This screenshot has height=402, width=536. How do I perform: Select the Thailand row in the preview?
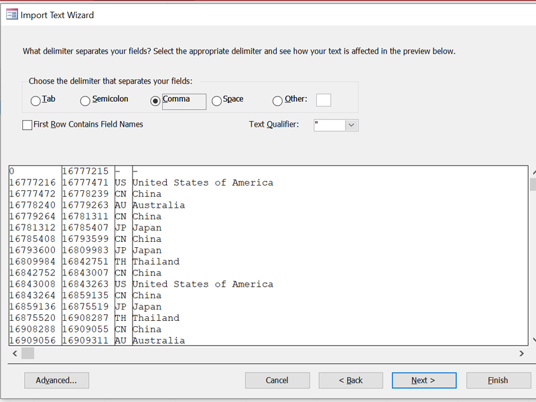134,261
